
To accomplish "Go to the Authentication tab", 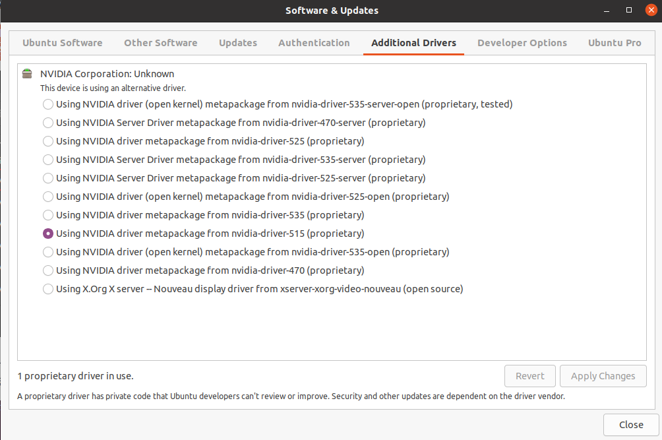I will tap(314, 43).
